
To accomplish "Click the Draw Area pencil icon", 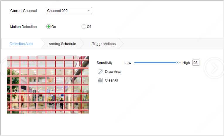I will click(100, 72).
